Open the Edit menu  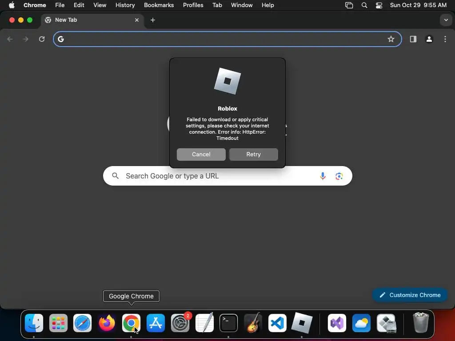[x=79, y=5]
